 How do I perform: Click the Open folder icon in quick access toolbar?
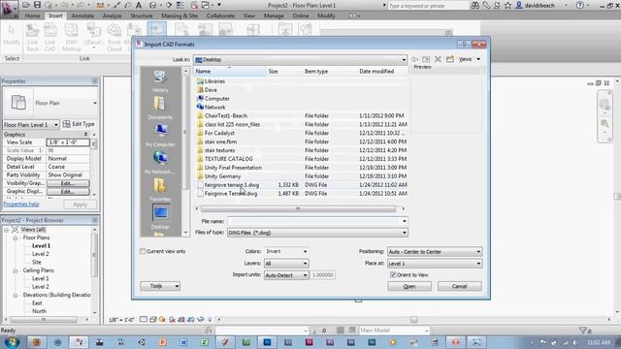point(26,5)
